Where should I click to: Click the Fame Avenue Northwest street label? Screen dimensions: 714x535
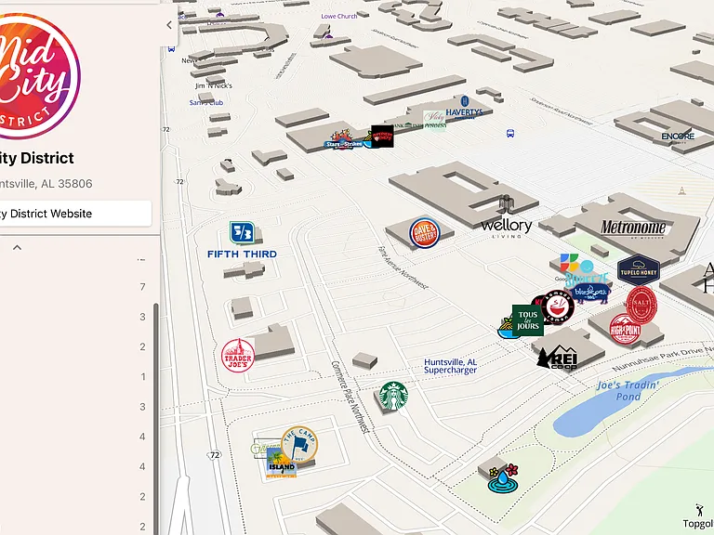(x=403, y=267)
